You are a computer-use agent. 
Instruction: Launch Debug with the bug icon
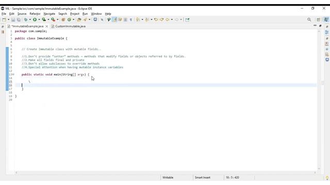coord(26,20)
